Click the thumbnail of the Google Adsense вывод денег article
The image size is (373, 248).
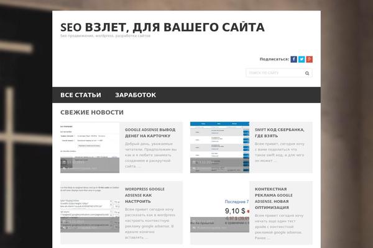(x=90, y=148)
